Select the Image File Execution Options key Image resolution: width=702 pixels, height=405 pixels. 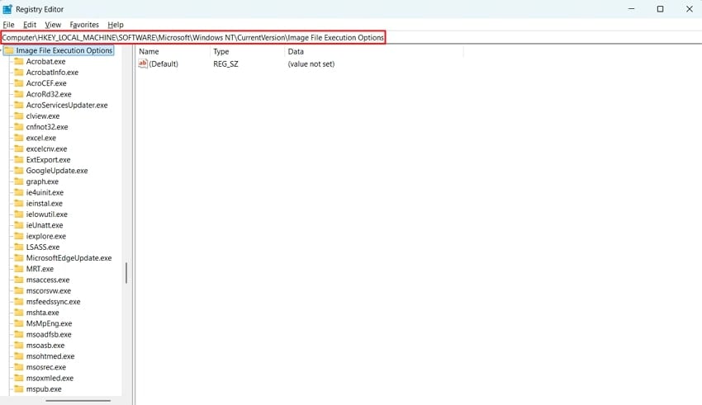tap(64, 50)
